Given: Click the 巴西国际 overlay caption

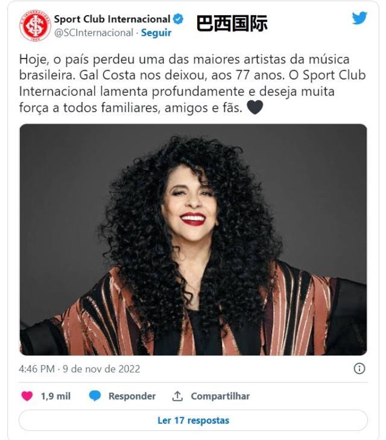Looking at the screenshot, I should coord(232,24).
